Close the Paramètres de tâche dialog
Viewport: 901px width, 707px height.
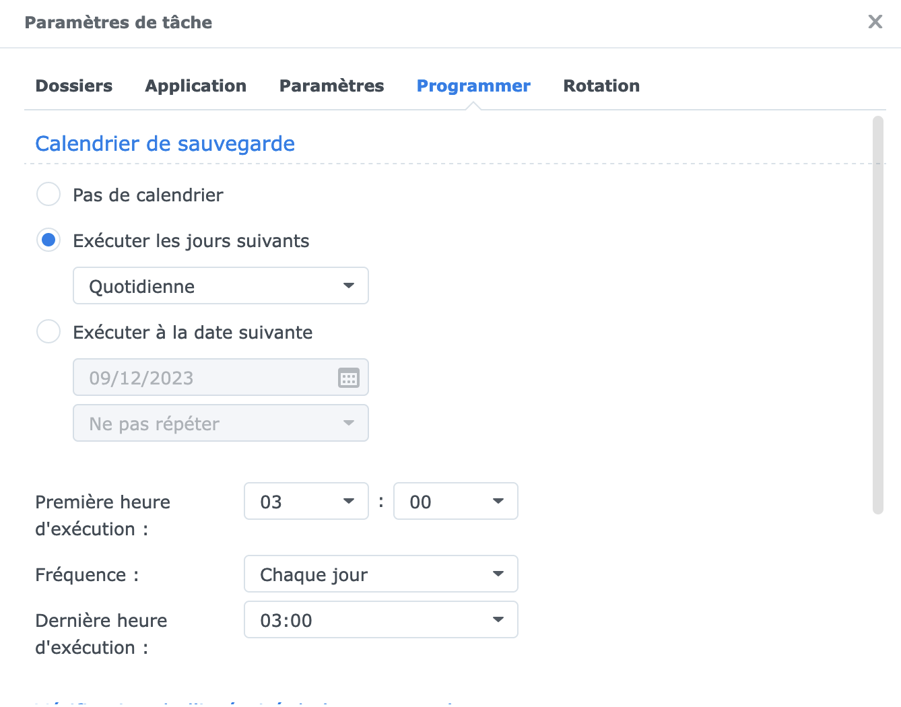875,22
